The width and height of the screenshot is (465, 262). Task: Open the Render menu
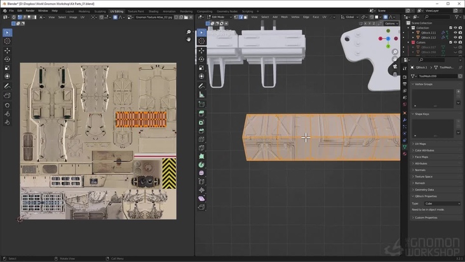tap(30, 11)
